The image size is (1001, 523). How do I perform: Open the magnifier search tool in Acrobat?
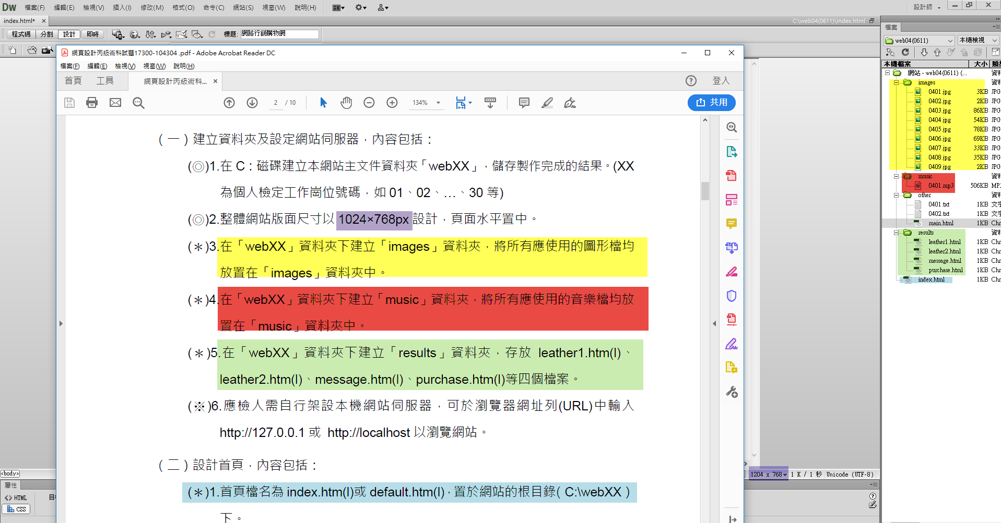138,103
